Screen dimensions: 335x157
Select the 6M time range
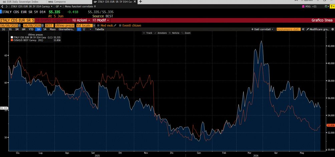24,29
